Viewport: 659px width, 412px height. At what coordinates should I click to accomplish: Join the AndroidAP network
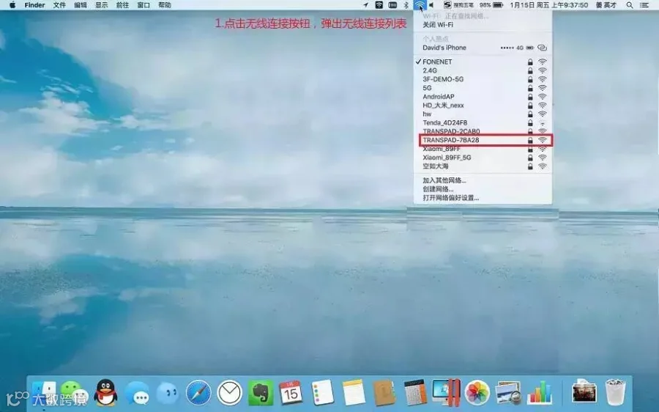click(483, 96)
